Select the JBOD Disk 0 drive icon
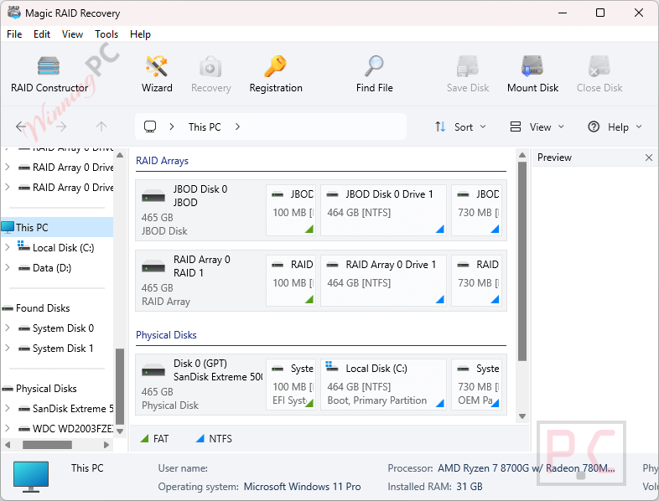This screenshot has height=501, width=659. (153, 196)
